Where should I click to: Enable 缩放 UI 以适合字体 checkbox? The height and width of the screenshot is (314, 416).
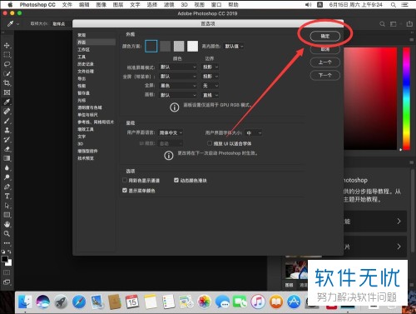[210, 143]
